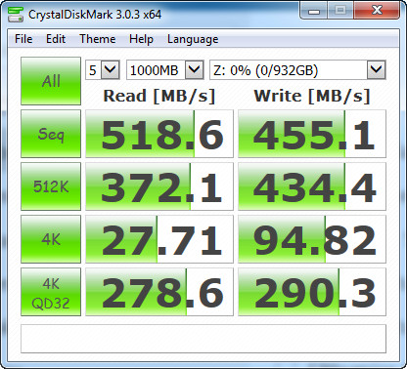
Task: Click the empty comment text field at bottom
Action: coord(203,339)
